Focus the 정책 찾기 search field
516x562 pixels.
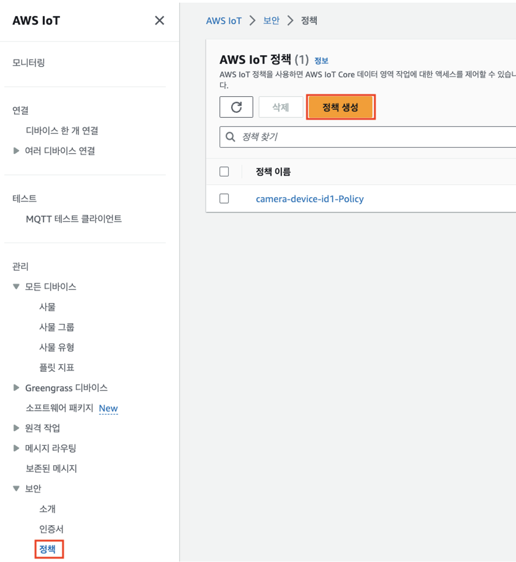point(369,137)
